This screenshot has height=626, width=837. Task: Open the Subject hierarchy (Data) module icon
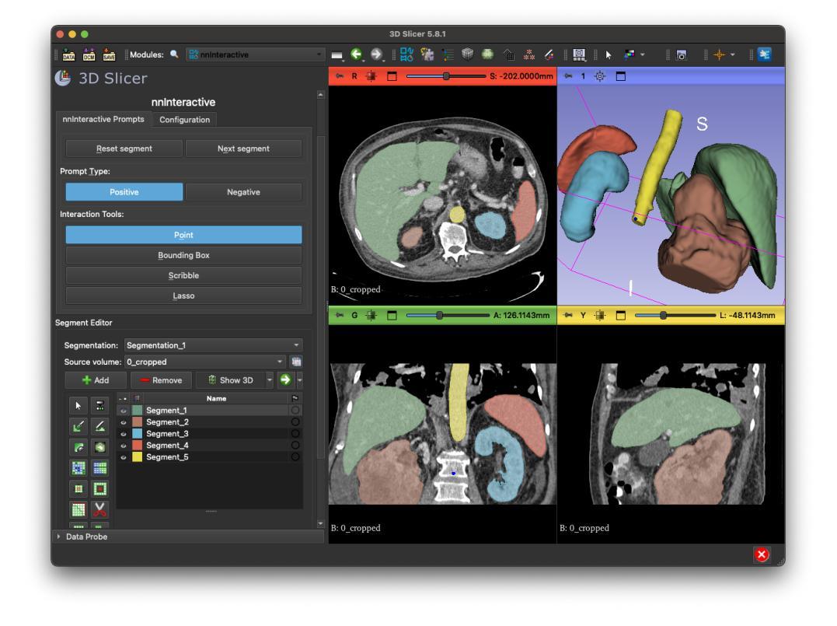pos(448,54)
